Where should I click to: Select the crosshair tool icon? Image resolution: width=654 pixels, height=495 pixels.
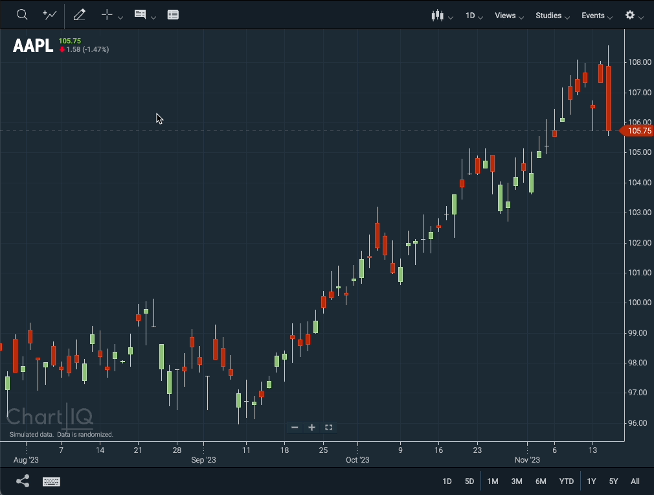[x=107, y=15]
